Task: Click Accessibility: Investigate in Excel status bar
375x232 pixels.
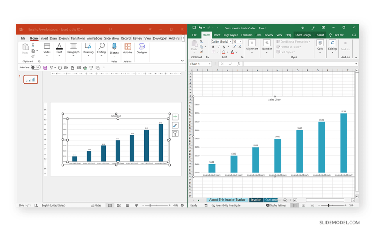Action: click(226, 205)
